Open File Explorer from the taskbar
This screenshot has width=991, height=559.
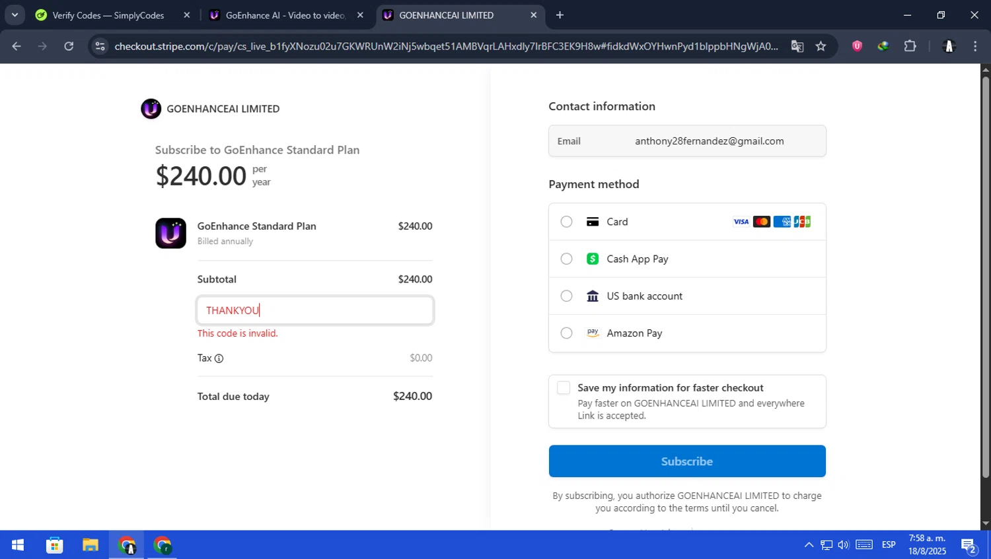pyautogui.click(x=91, y=545)
